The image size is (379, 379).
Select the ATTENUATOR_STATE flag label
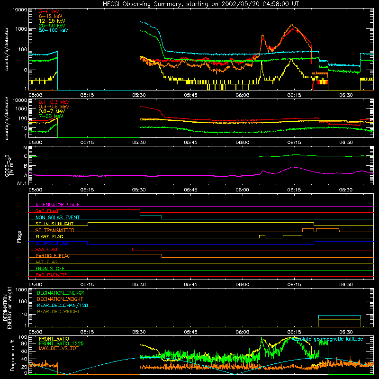point(57,205)
